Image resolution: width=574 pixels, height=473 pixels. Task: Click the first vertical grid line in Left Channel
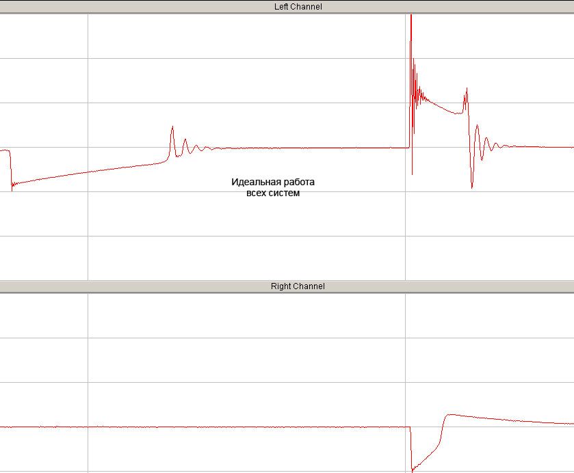(88, 146)
